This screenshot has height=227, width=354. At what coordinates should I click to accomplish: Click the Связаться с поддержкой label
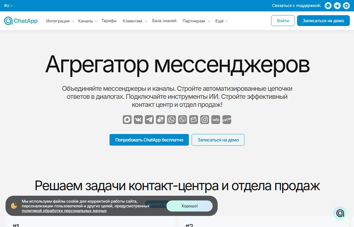[296, 6]
